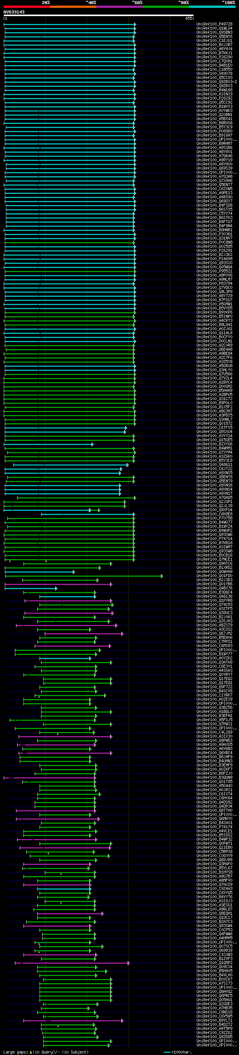The image size is (239, 1055).
Task: Open hit UniRef100_B1WVX3
Action: coord(214,107)
